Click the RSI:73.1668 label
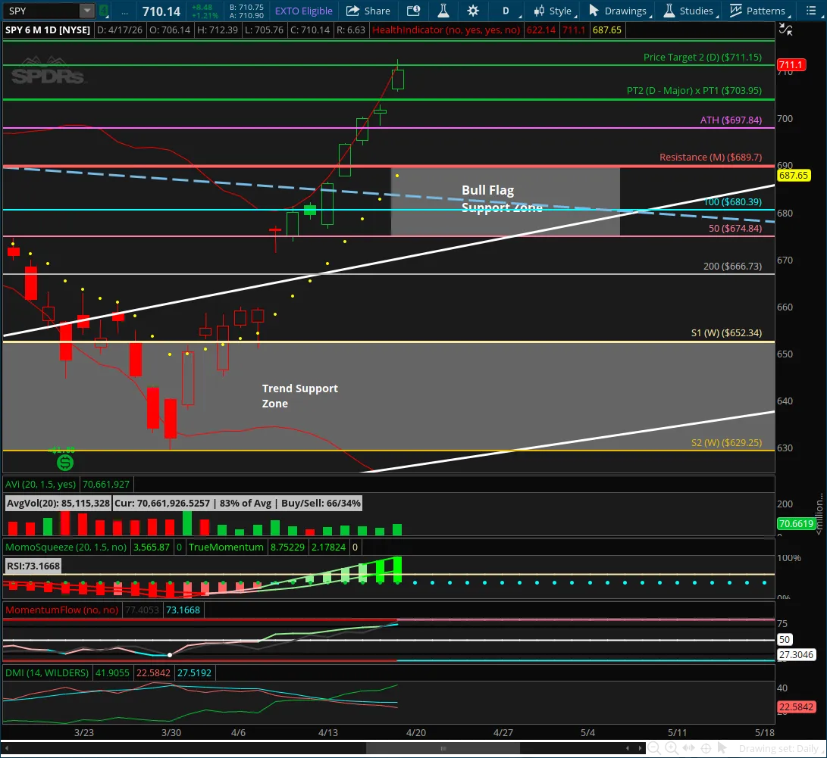This screenshot has width=827, height=758. tap(33, 566)
